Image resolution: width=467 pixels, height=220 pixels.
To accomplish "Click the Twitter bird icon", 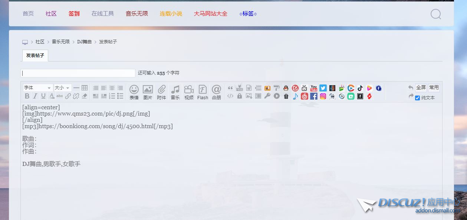I will [323, 88].
